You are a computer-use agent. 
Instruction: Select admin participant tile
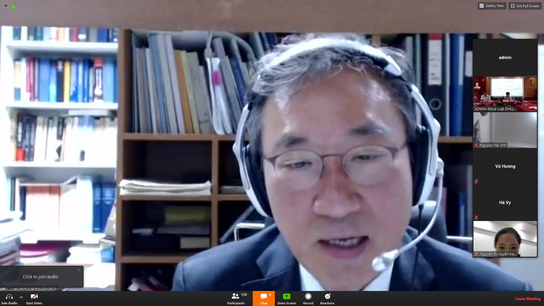505,58
